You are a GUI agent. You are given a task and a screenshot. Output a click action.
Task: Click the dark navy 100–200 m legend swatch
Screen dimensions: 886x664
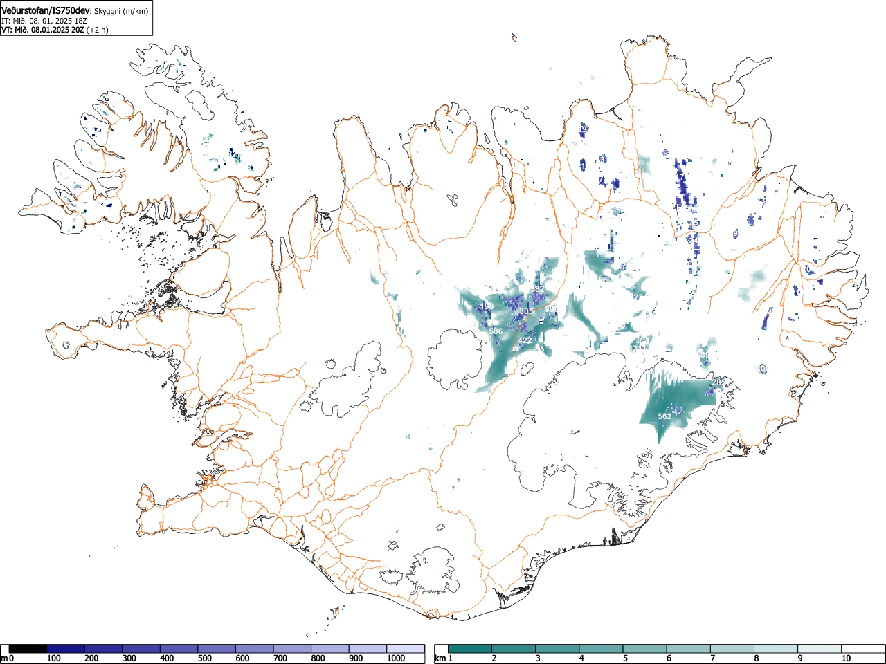coord(66,649)
